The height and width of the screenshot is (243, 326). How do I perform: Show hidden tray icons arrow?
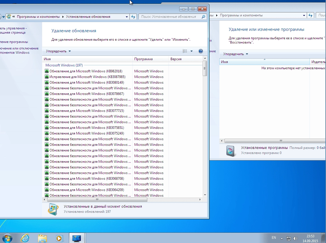coord(282,238)
